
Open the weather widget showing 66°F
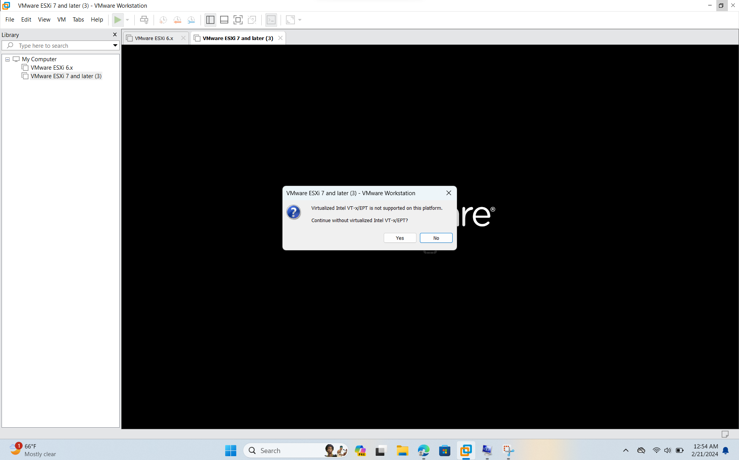[32, 450]
